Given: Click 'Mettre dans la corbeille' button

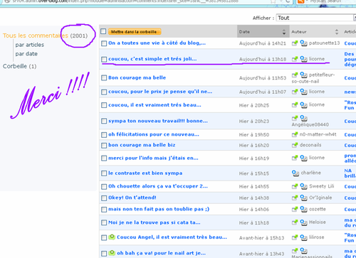Looking at the screenshot, I should 135,32.
